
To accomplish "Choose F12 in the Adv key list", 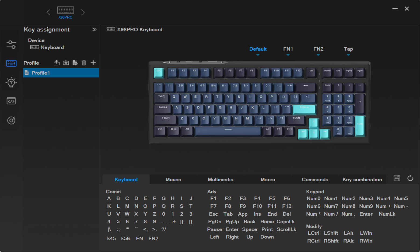I will [287, 206].
